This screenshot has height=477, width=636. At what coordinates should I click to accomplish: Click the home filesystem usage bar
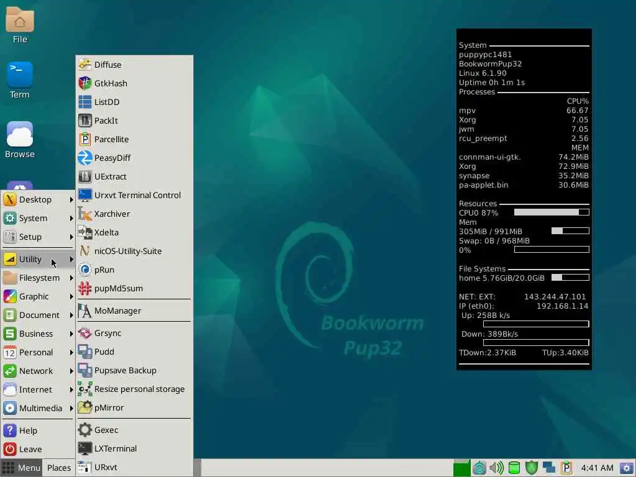pyautogui.click(x=570, y=278)
